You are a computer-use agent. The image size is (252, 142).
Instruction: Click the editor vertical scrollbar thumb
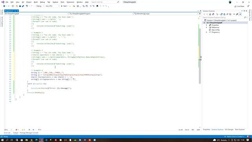click(200, 56)
